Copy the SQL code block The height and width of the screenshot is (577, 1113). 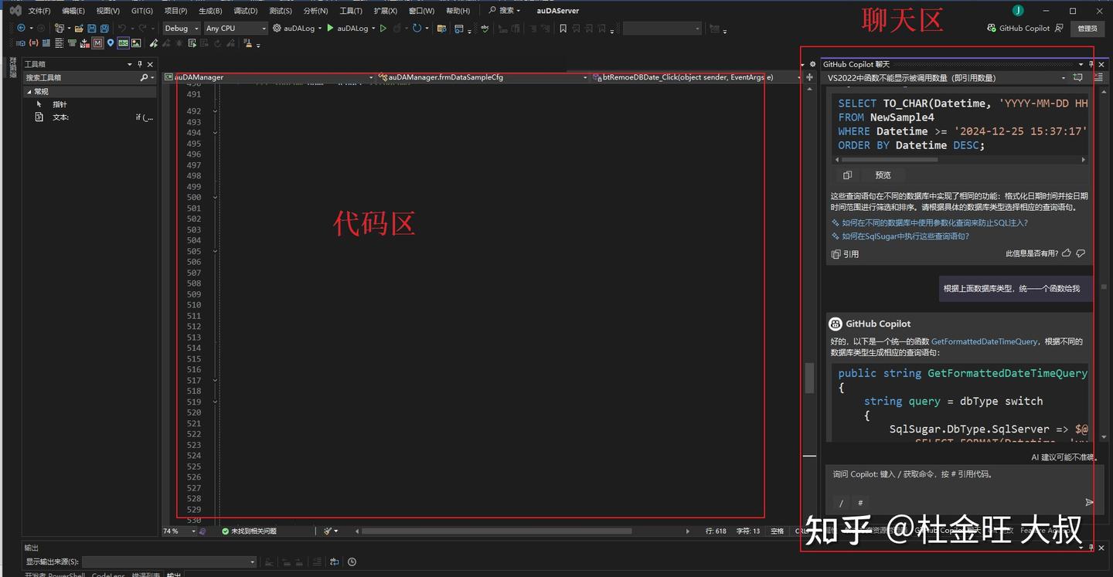847,175
